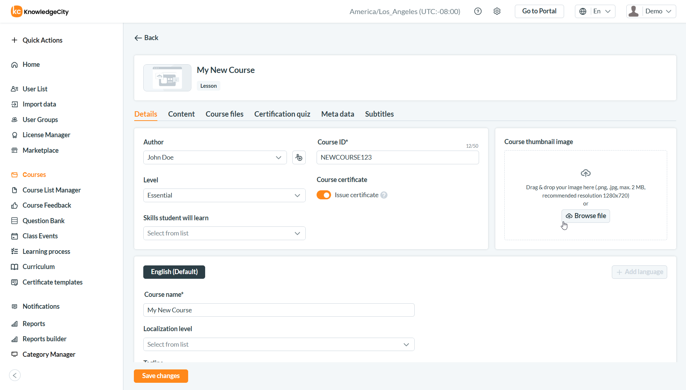This screenshot has width=686, height=390.
Task: Open the Localization level dropdown
Action: [x=279, y=344]
